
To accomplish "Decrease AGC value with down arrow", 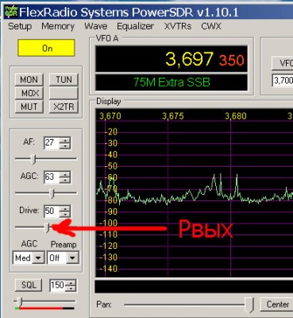I will (65, 180).
